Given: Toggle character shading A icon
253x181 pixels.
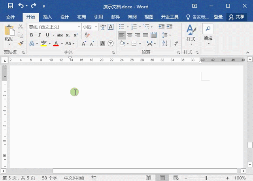Looking at the screenshot, I should pyautogui.click(x=102, y=44).
